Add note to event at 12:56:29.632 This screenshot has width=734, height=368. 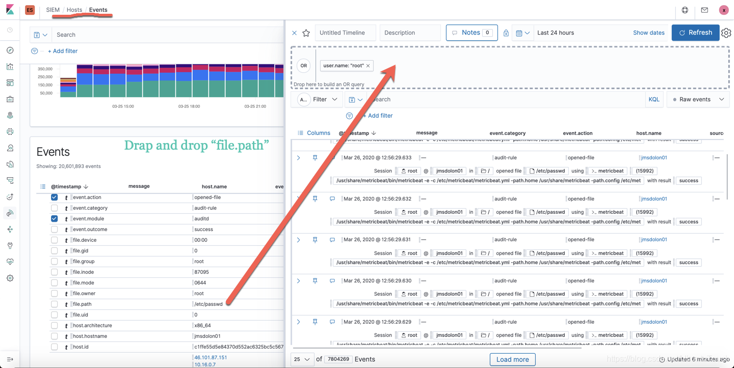332,199
